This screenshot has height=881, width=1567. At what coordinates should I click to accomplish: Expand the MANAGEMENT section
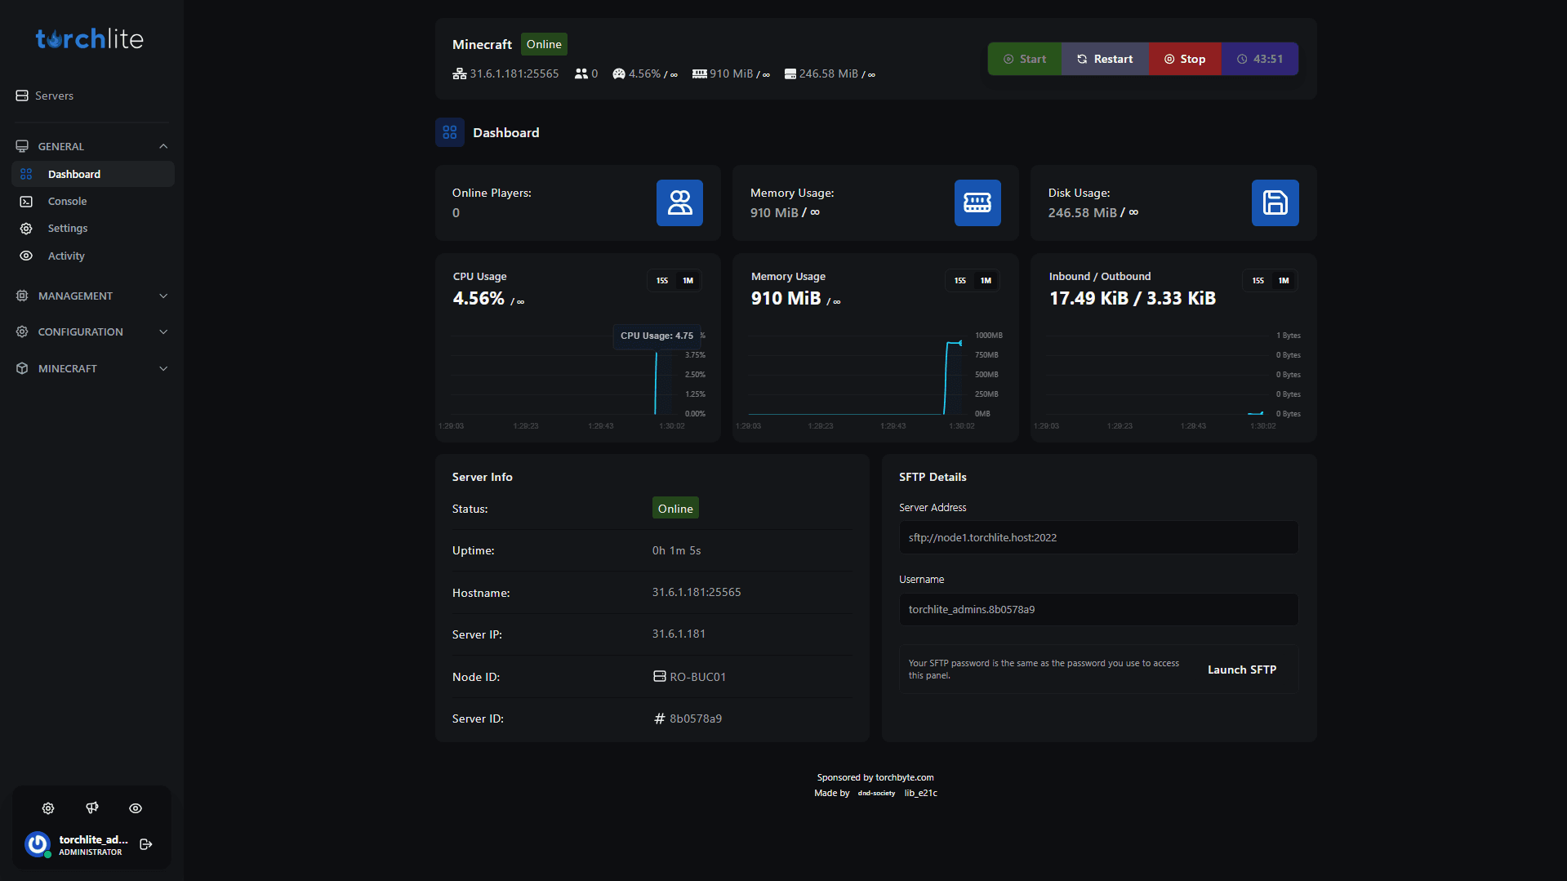[x=91, y=296]
